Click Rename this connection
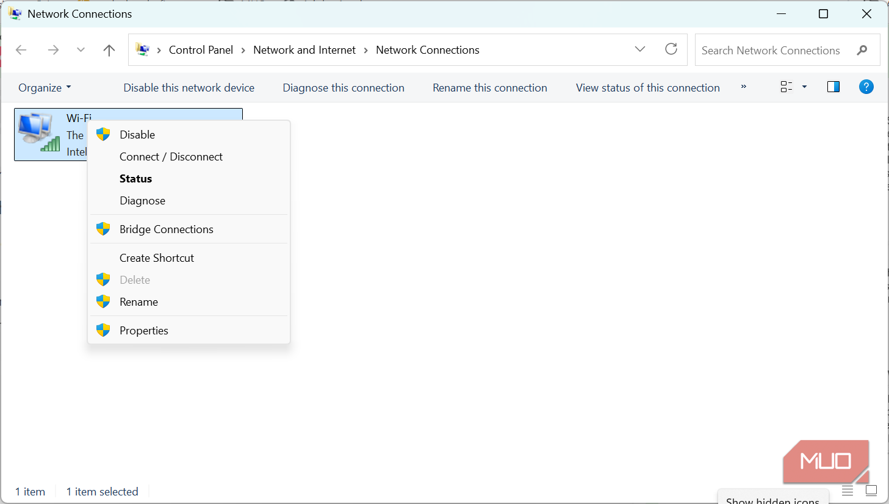 (490, 87)
